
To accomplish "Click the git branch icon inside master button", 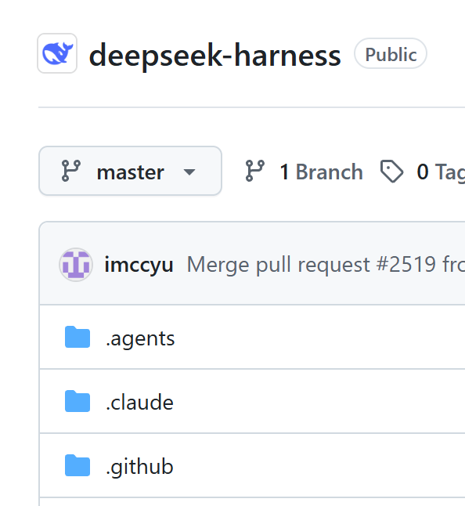I will pos(71,171).
